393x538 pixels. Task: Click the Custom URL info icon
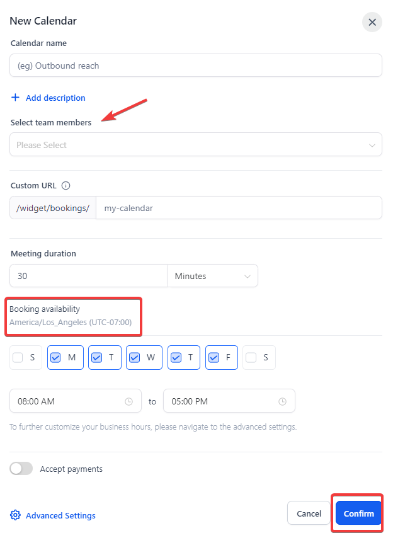(66, 186)
